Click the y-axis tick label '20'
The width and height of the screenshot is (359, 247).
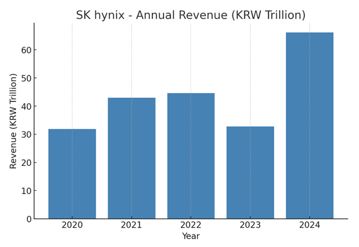(x=26, y=163)
